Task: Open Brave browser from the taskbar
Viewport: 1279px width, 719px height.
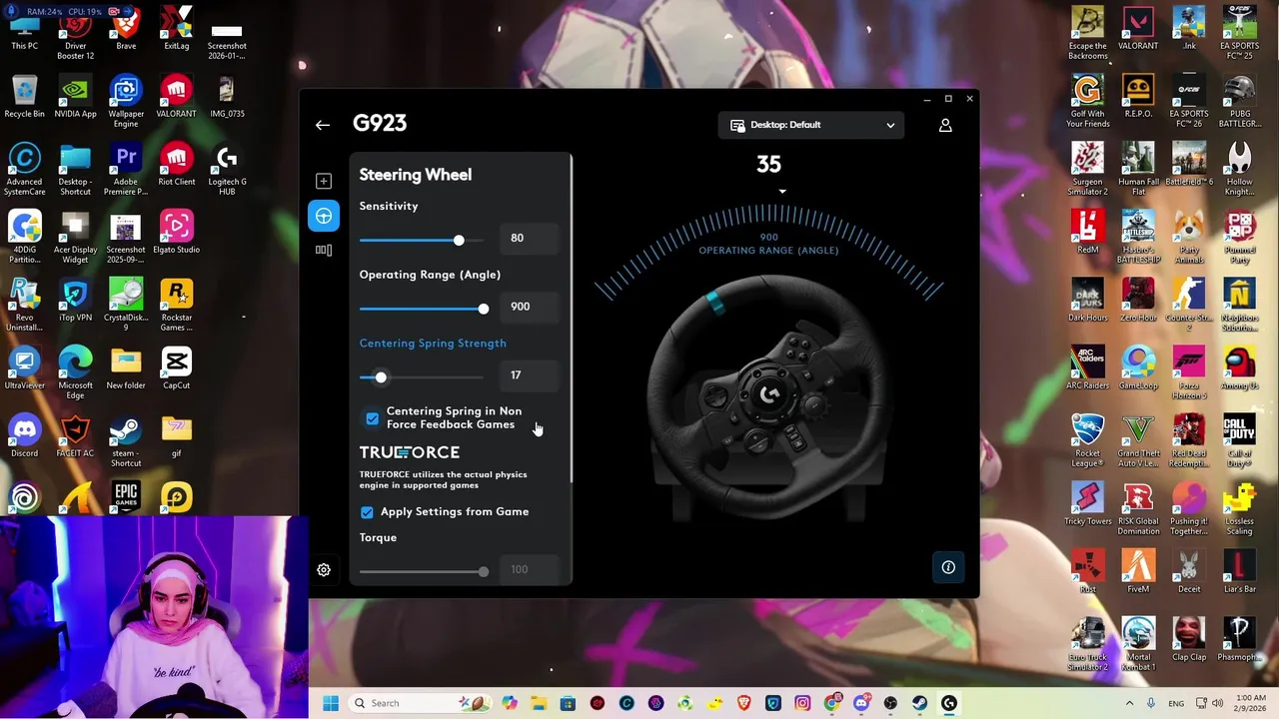Action: (x=744, y=703)
